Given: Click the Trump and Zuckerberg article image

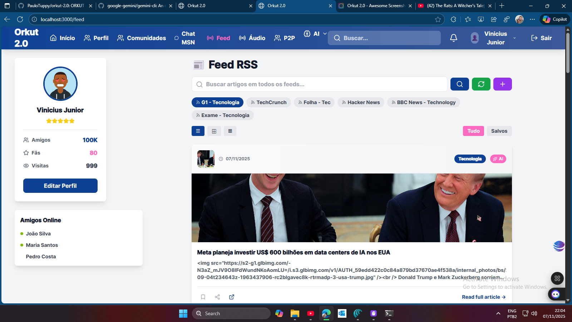Looking at the screenshot, I should pyautogui.click(x=352, y=208).
